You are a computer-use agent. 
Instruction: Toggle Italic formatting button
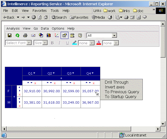click(x=59, y=43)
